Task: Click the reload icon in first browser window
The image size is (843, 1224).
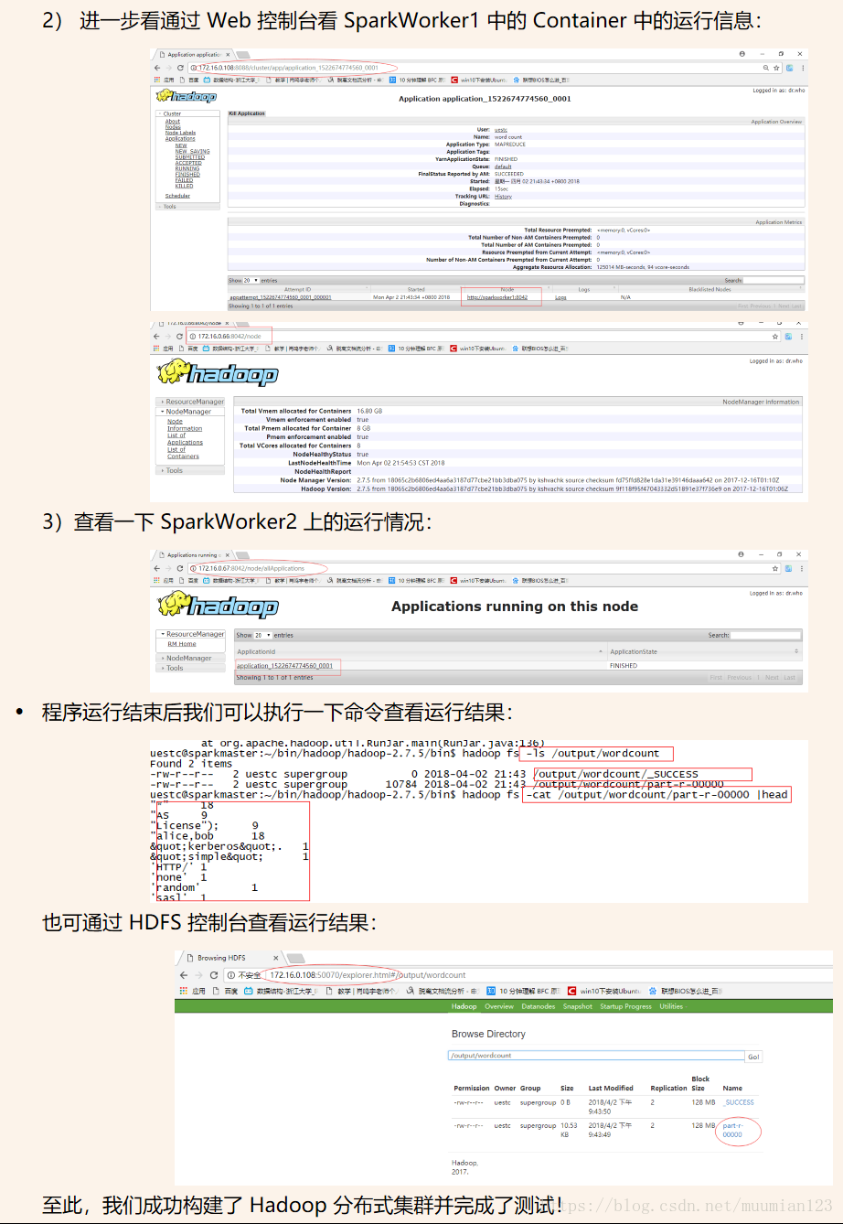Action: [x=180, y=68]
